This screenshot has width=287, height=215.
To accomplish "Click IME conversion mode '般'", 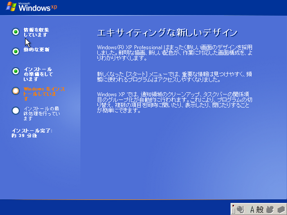I will pos(260,210).
